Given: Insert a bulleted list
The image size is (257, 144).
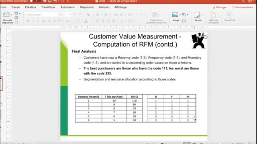Looking at the screenshot, I should click(98, 14).
